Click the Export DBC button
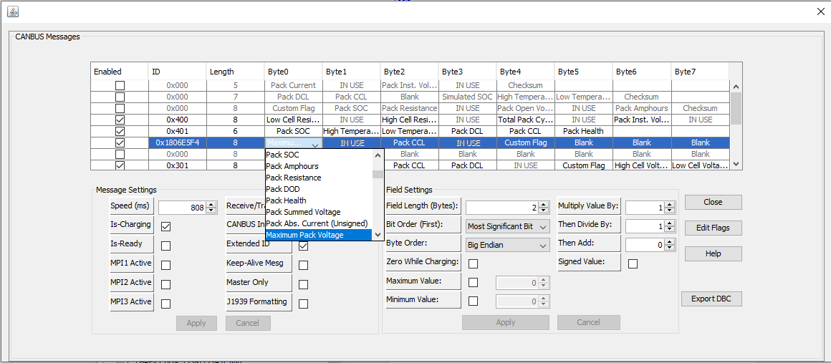 click(711, 299)
